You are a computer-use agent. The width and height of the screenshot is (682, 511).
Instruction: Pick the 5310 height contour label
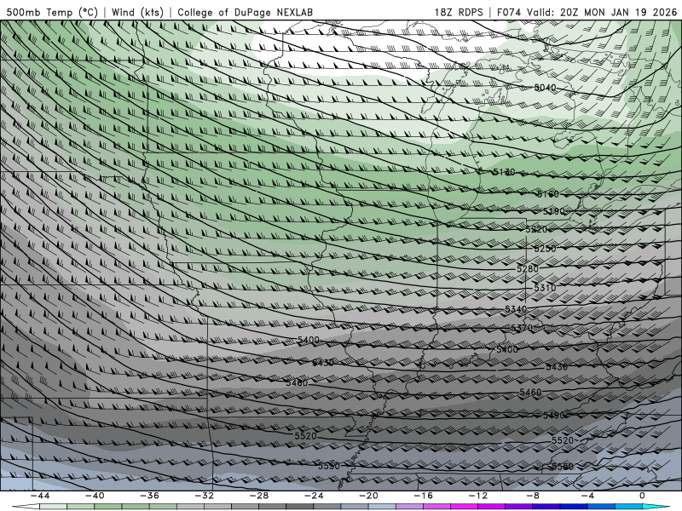[545, 288]
